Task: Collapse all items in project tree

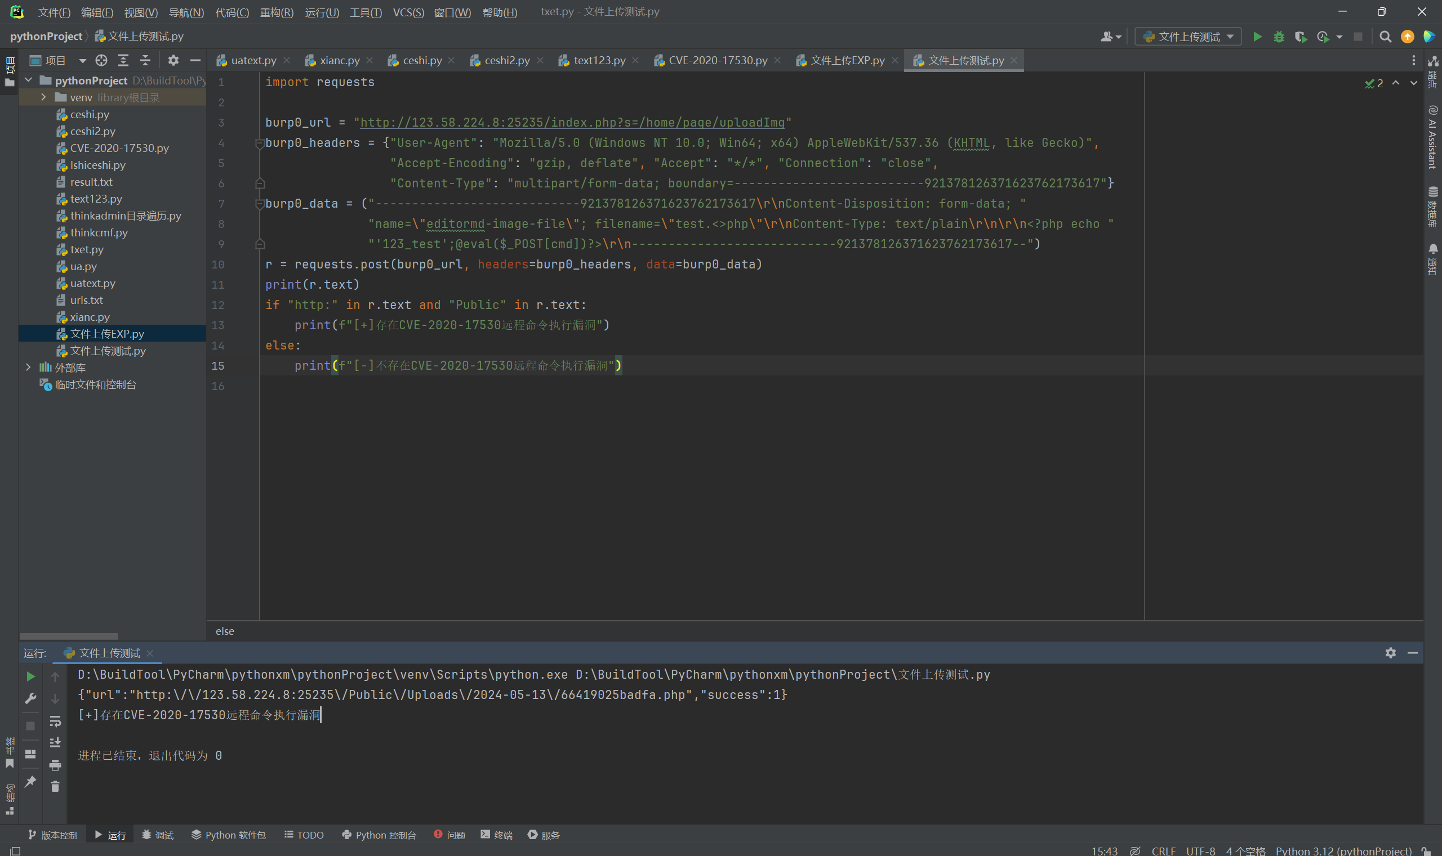Action: tap(145, 61)
